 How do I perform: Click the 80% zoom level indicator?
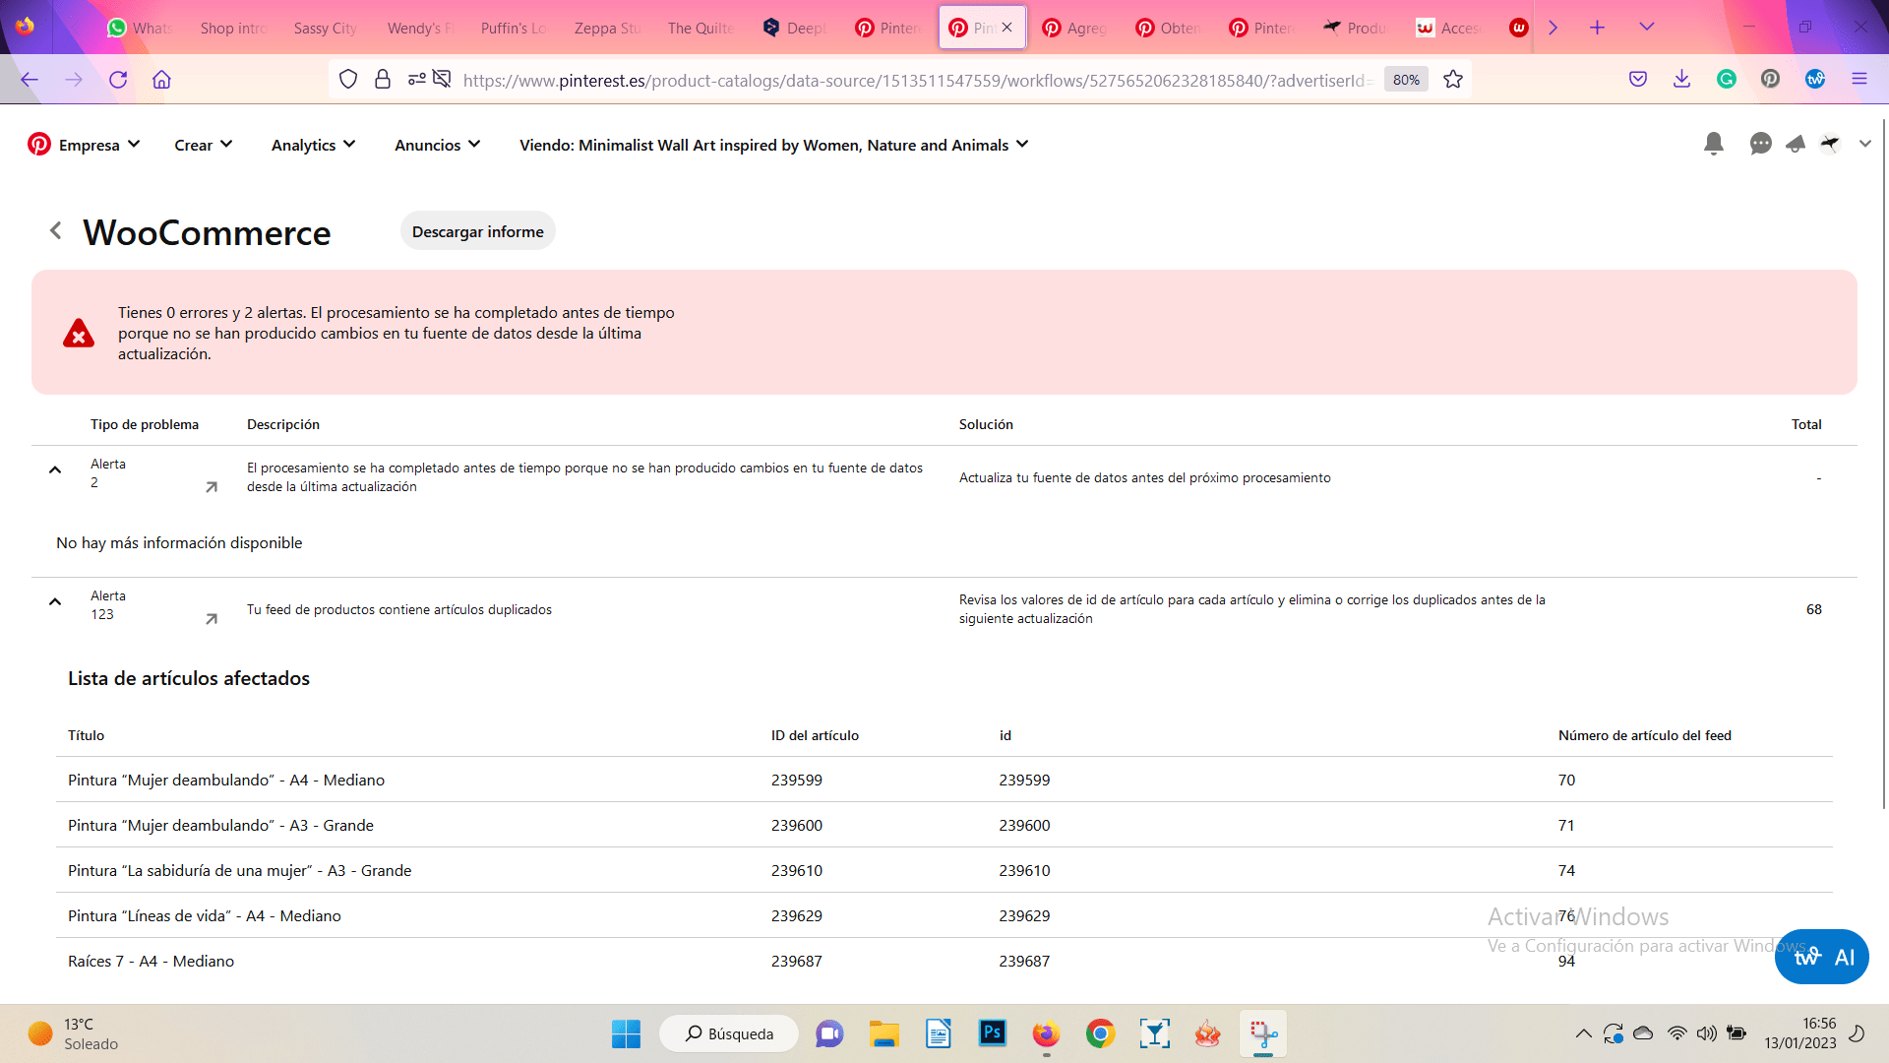click(x=1406, y=80)
